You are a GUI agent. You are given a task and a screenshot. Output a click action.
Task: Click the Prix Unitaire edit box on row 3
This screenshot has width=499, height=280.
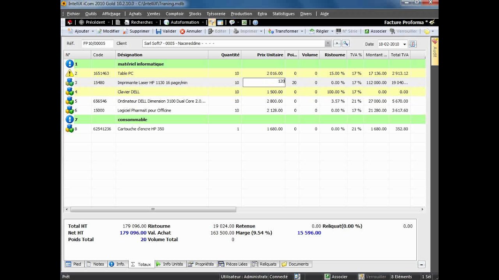pyautogui.click(x=264, y=82)
